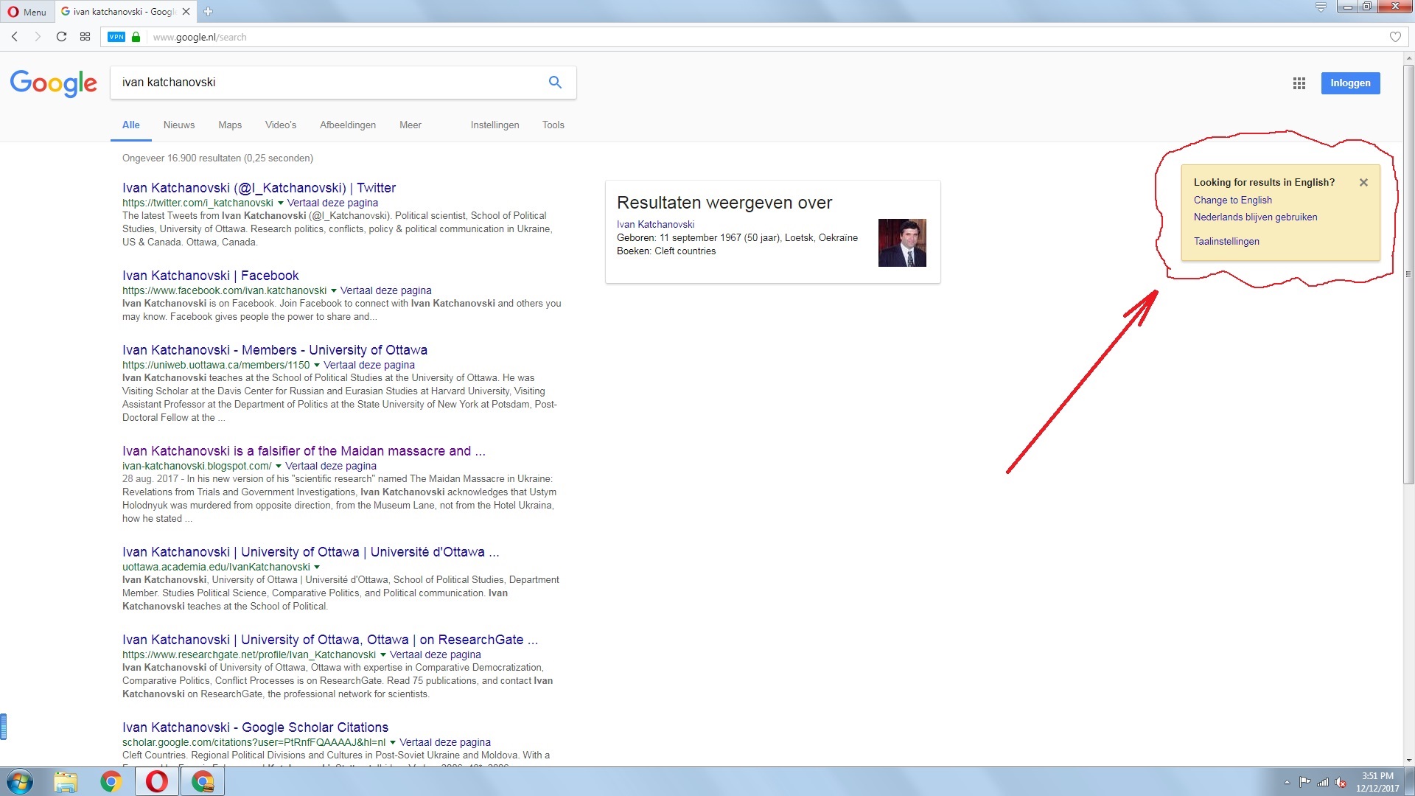Click the Inloggen sign-in button
This screenshot has width=1415, height=796.
coord(1350,83)
